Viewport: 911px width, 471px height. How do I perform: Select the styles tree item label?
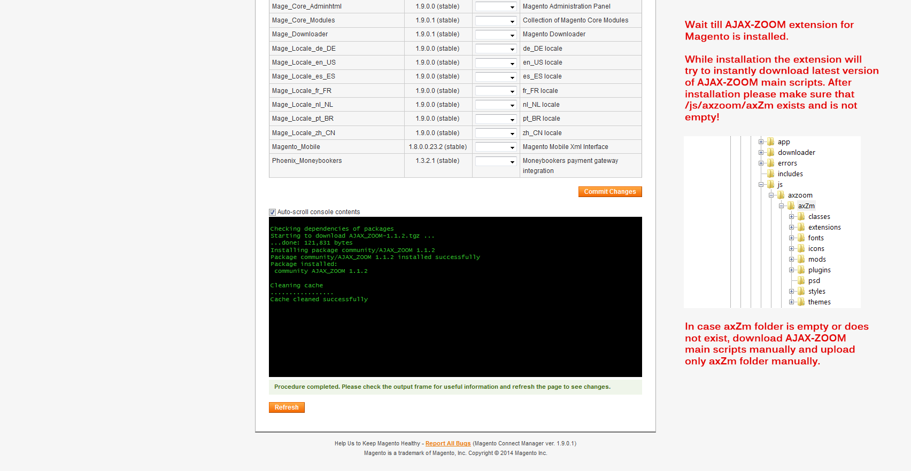tap(816, 292)
